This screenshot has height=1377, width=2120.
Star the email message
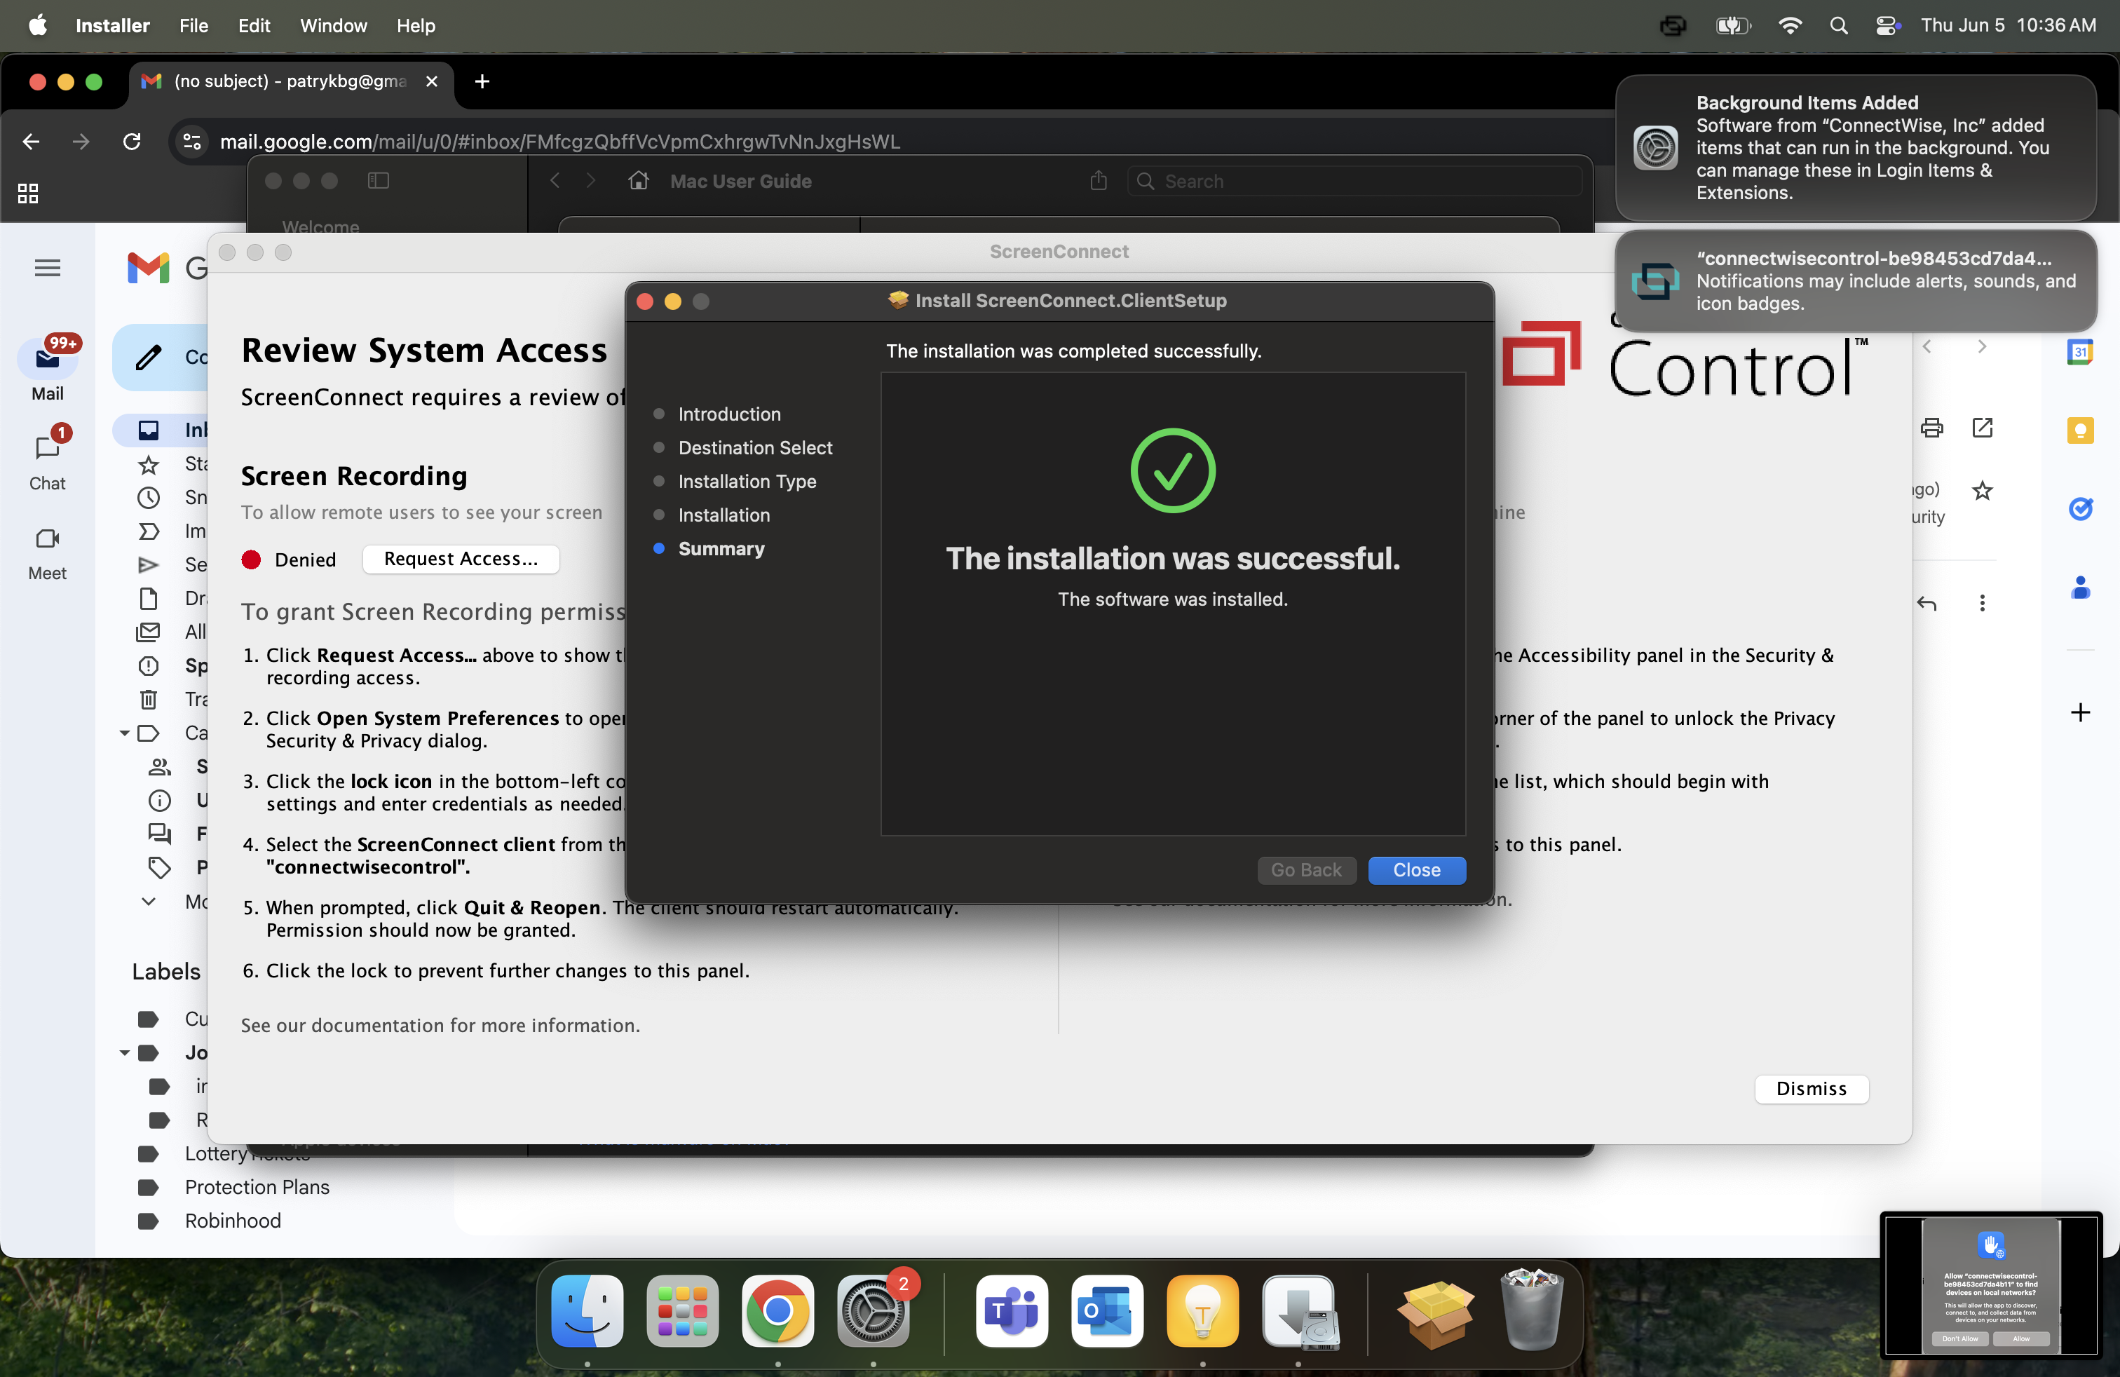[1982, 491]
